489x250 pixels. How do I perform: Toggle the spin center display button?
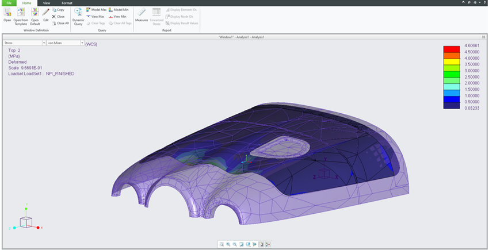point(268,244)
